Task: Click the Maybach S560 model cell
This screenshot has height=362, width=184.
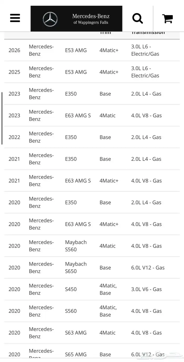Action: pos(76,246)
